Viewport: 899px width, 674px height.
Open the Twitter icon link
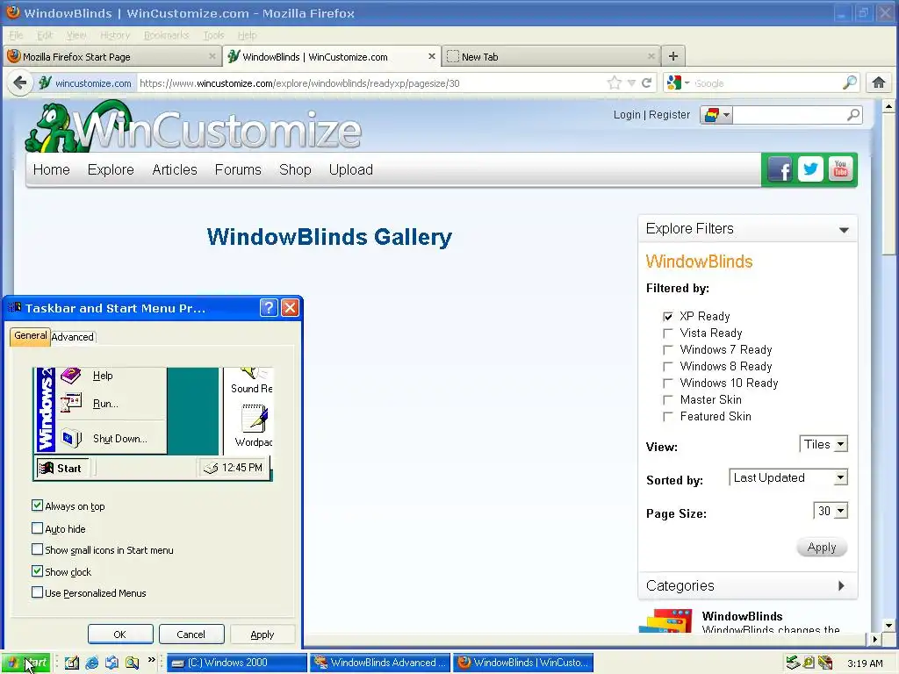click(810, 169)
